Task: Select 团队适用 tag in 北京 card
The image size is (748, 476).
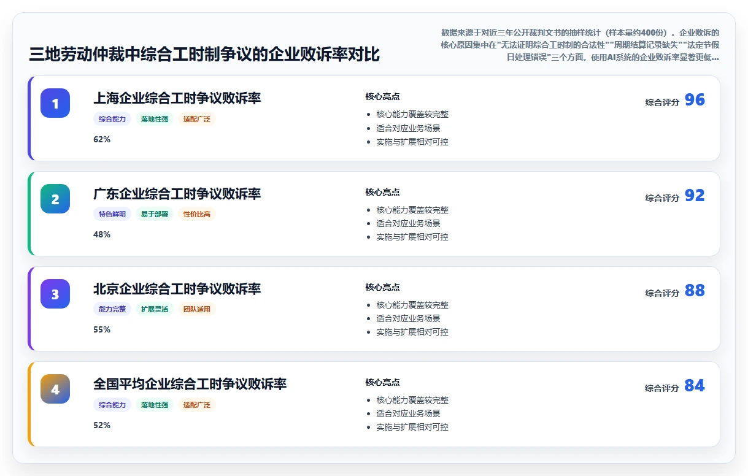Action: pyautogui.click(x=197, y=309)
